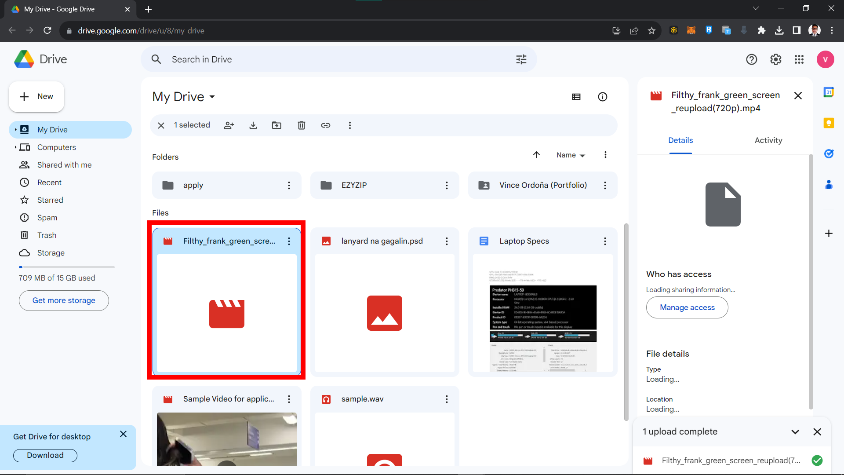Move the selected file to trash

pos(301,125)
